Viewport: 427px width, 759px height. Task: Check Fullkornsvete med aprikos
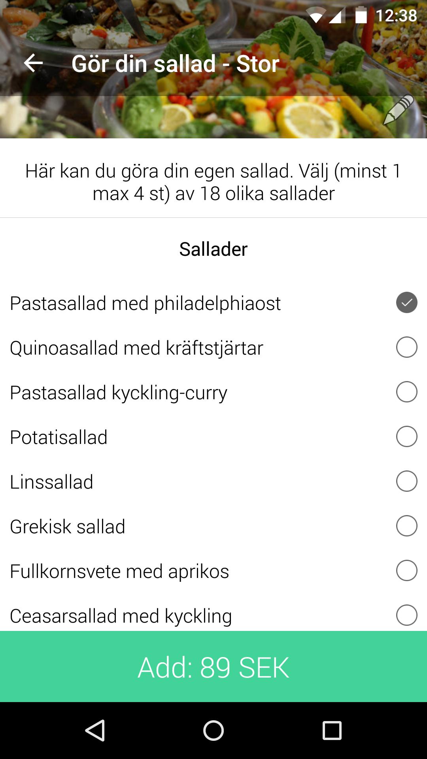click(406, 571)
